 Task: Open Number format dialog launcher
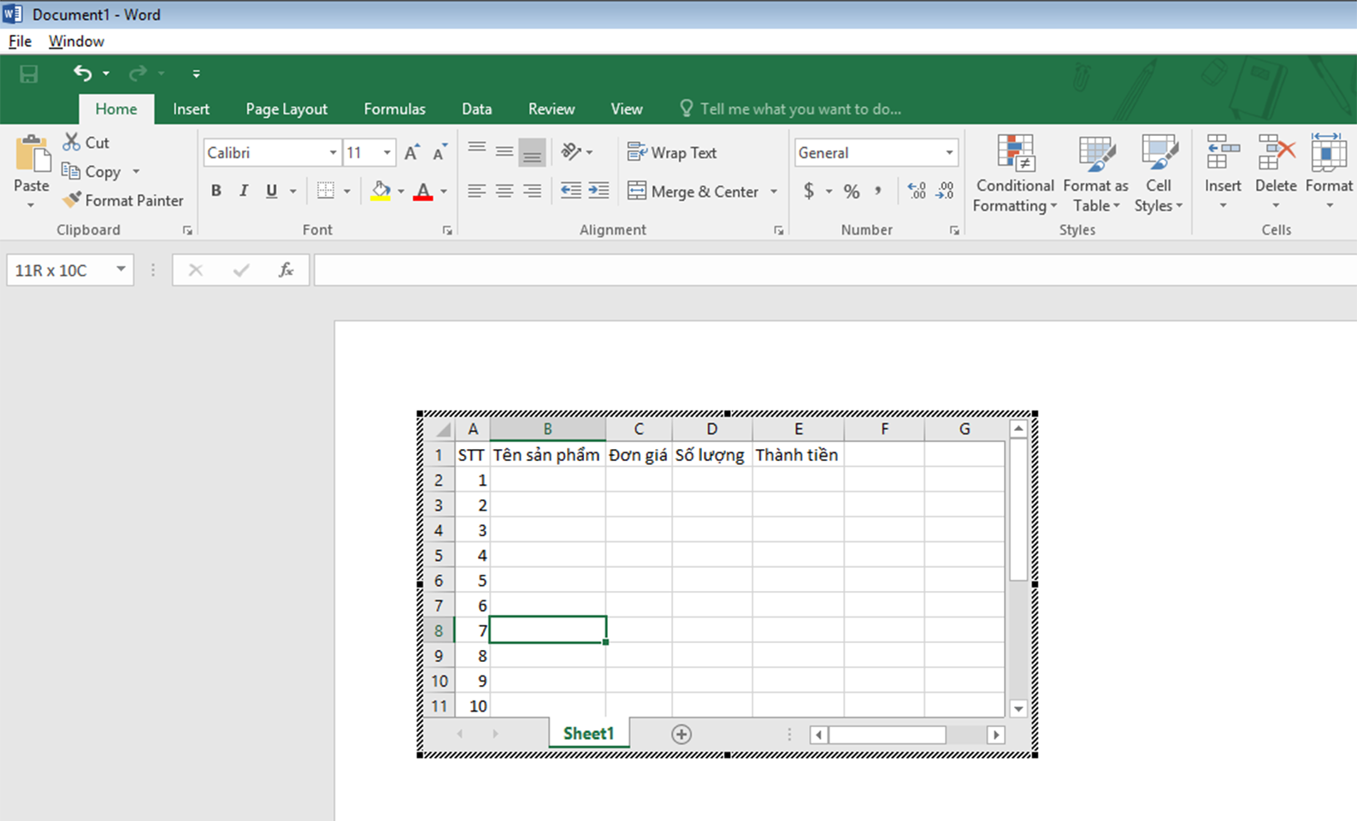point(953,230)
